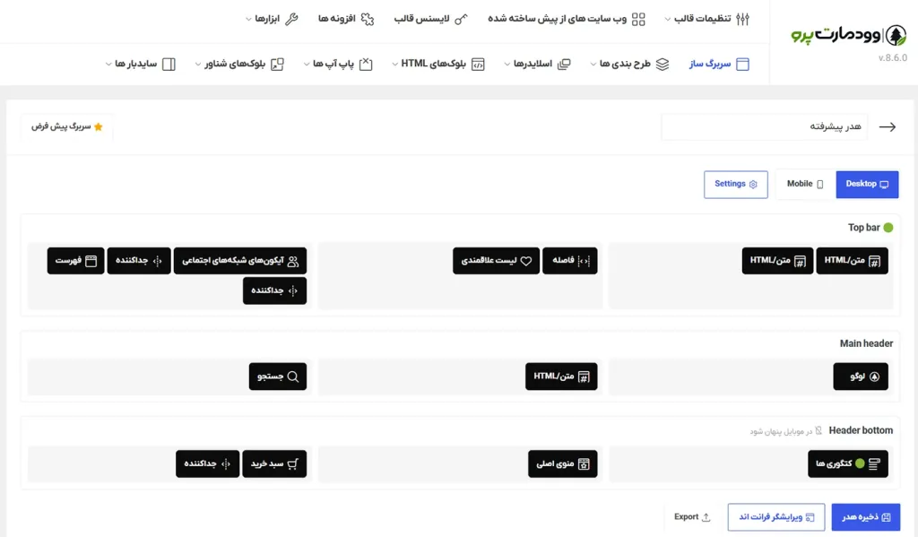Select the منوی اصلی element
The width and height of the screenshot is (918, 537).
tap(563, 463)
